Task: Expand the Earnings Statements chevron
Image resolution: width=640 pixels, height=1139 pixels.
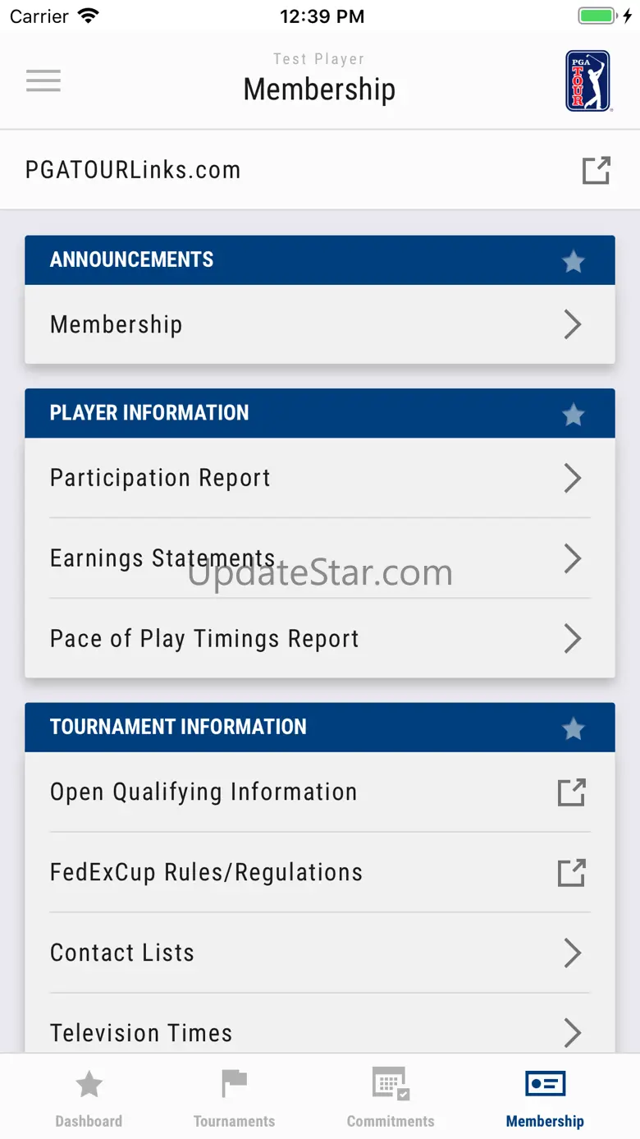Action: tap(573, 558)
